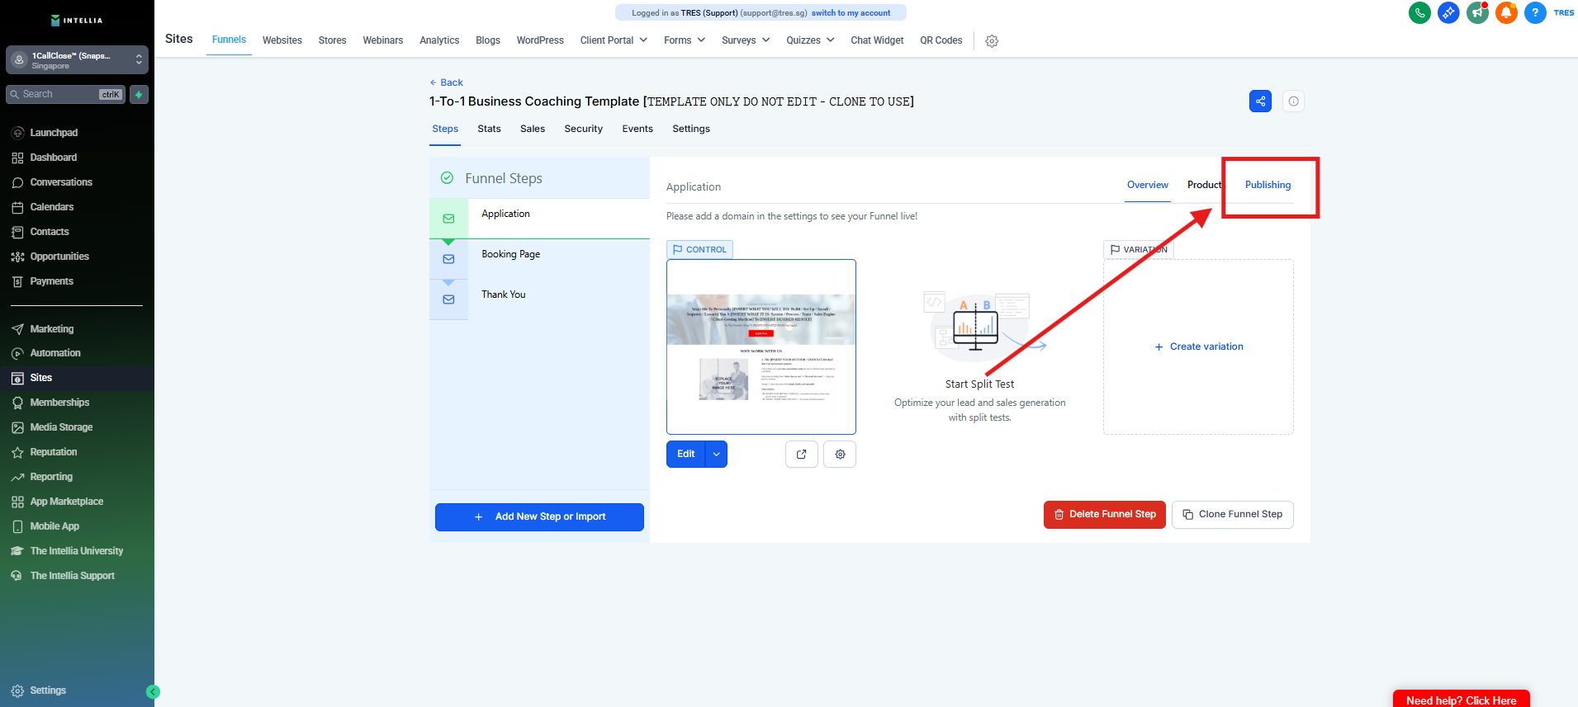This screenshot has width=1578, height=707.
Task: Switch to the Funnels tab
Action: 229,40
